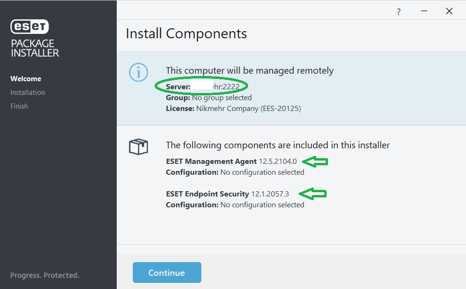Click the green arrow beside Management Agent
This screenshot has height=289, width=466.
click(x=315, y=161)
